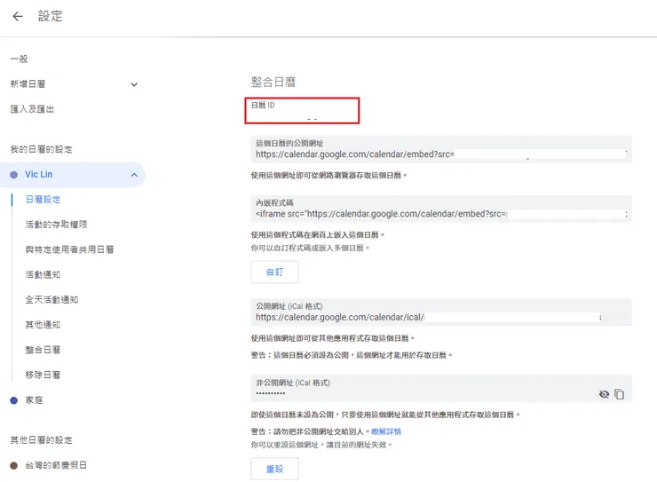Jump to 日曆設定 subsection

(x=43, y=200)
